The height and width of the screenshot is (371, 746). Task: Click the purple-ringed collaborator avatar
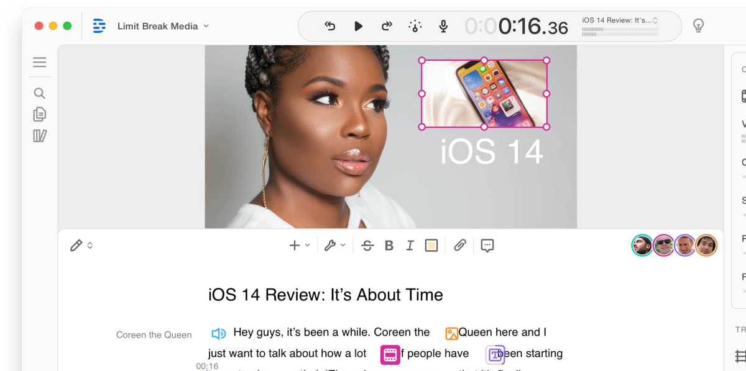(684, 246)
